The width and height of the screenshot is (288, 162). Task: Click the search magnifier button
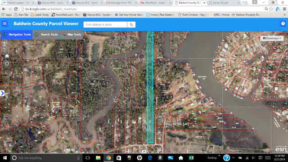pyautogui.click(x=131, y=24)
